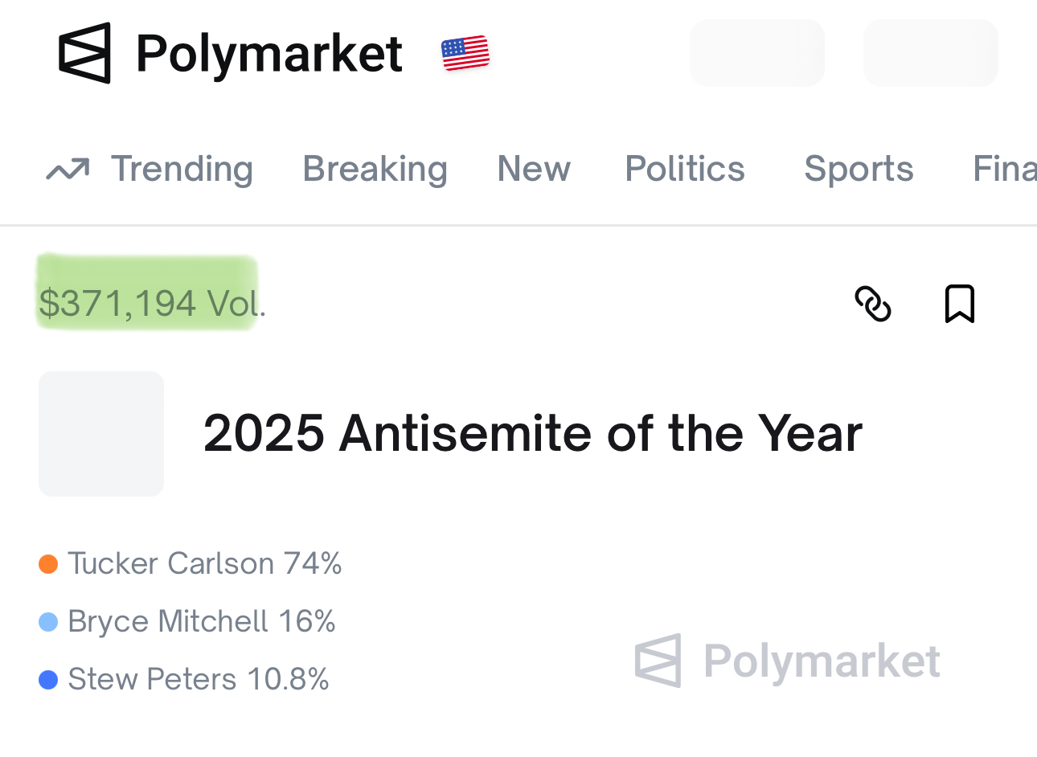This screenshot has height=757, width=1037.
Task: Switch to the Breaking tab
Action: coord(375,170)
